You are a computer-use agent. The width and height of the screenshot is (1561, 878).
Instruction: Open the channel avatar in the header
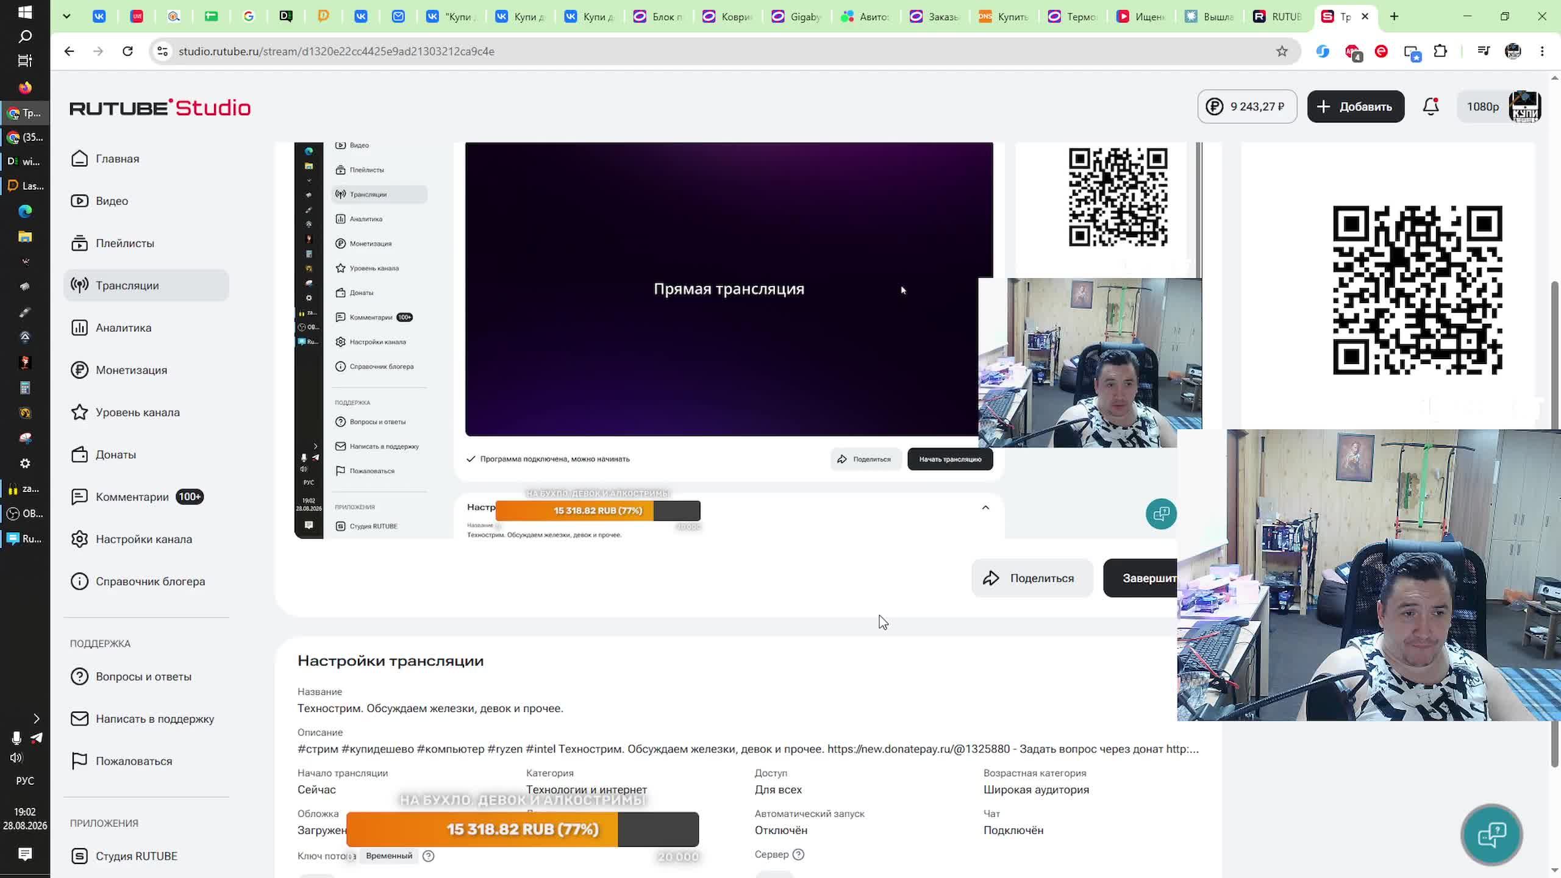coord(1524,107)
